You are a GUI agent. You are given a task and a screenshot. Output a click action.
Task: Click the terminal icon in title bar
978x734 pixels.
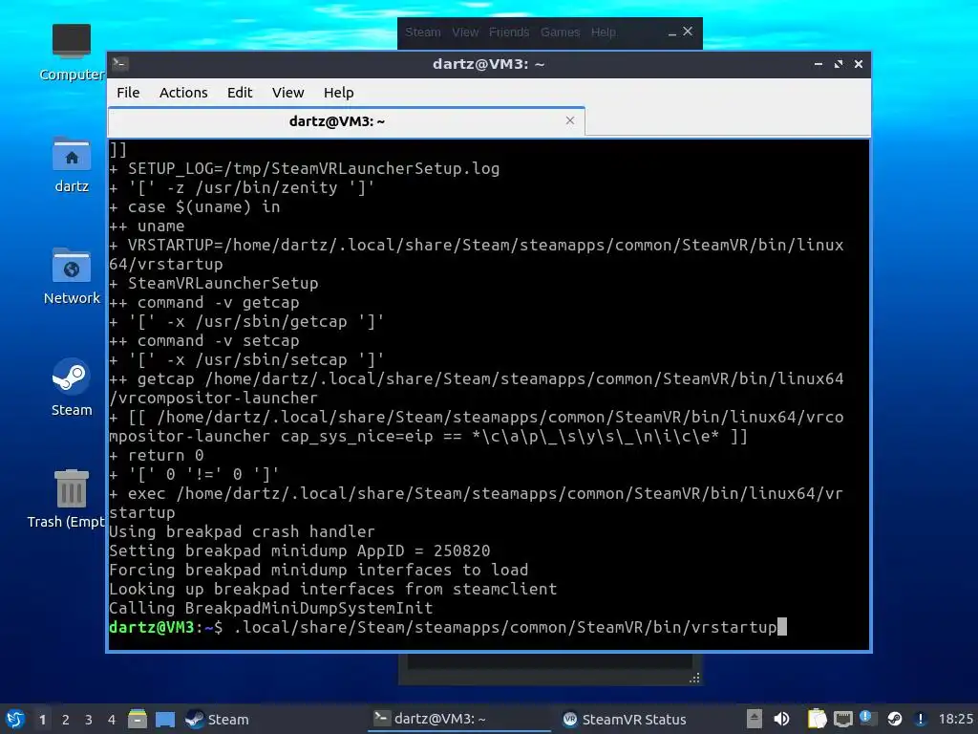(121, 64)
